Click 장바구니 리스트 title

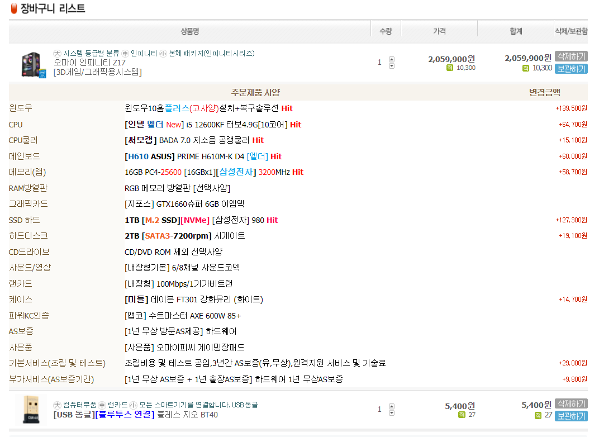tap(53, 8)
